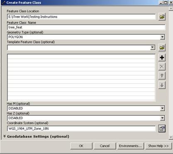Screen dimensions: 173x154
Task: Click the OK button
Action: click(x=81, y=146)
